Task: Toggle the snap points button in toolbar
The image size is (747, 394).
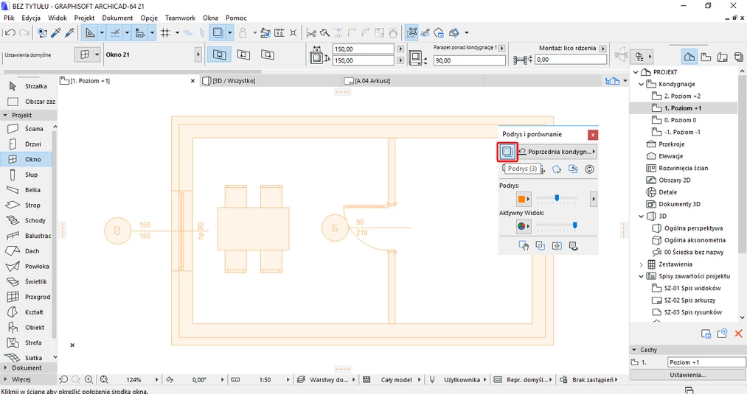Action: [115, 33]
